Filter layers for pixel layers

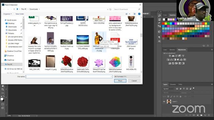[x=177, y=89]
